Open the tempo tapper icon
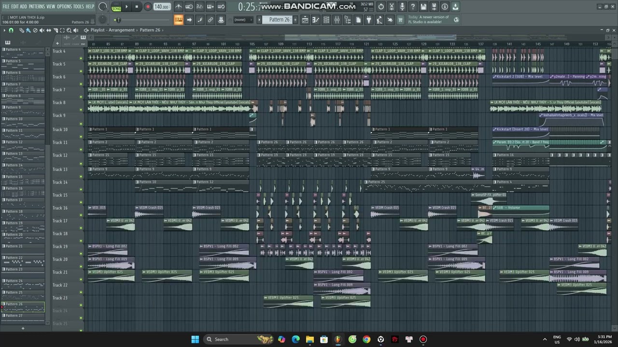 tap(379, 20)
